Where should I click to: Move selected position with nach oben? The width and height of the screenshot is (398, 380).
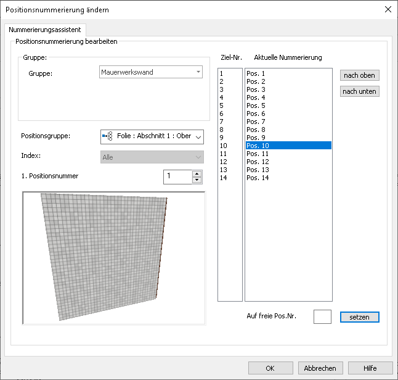pyautogui.click(x=359, y=75)
